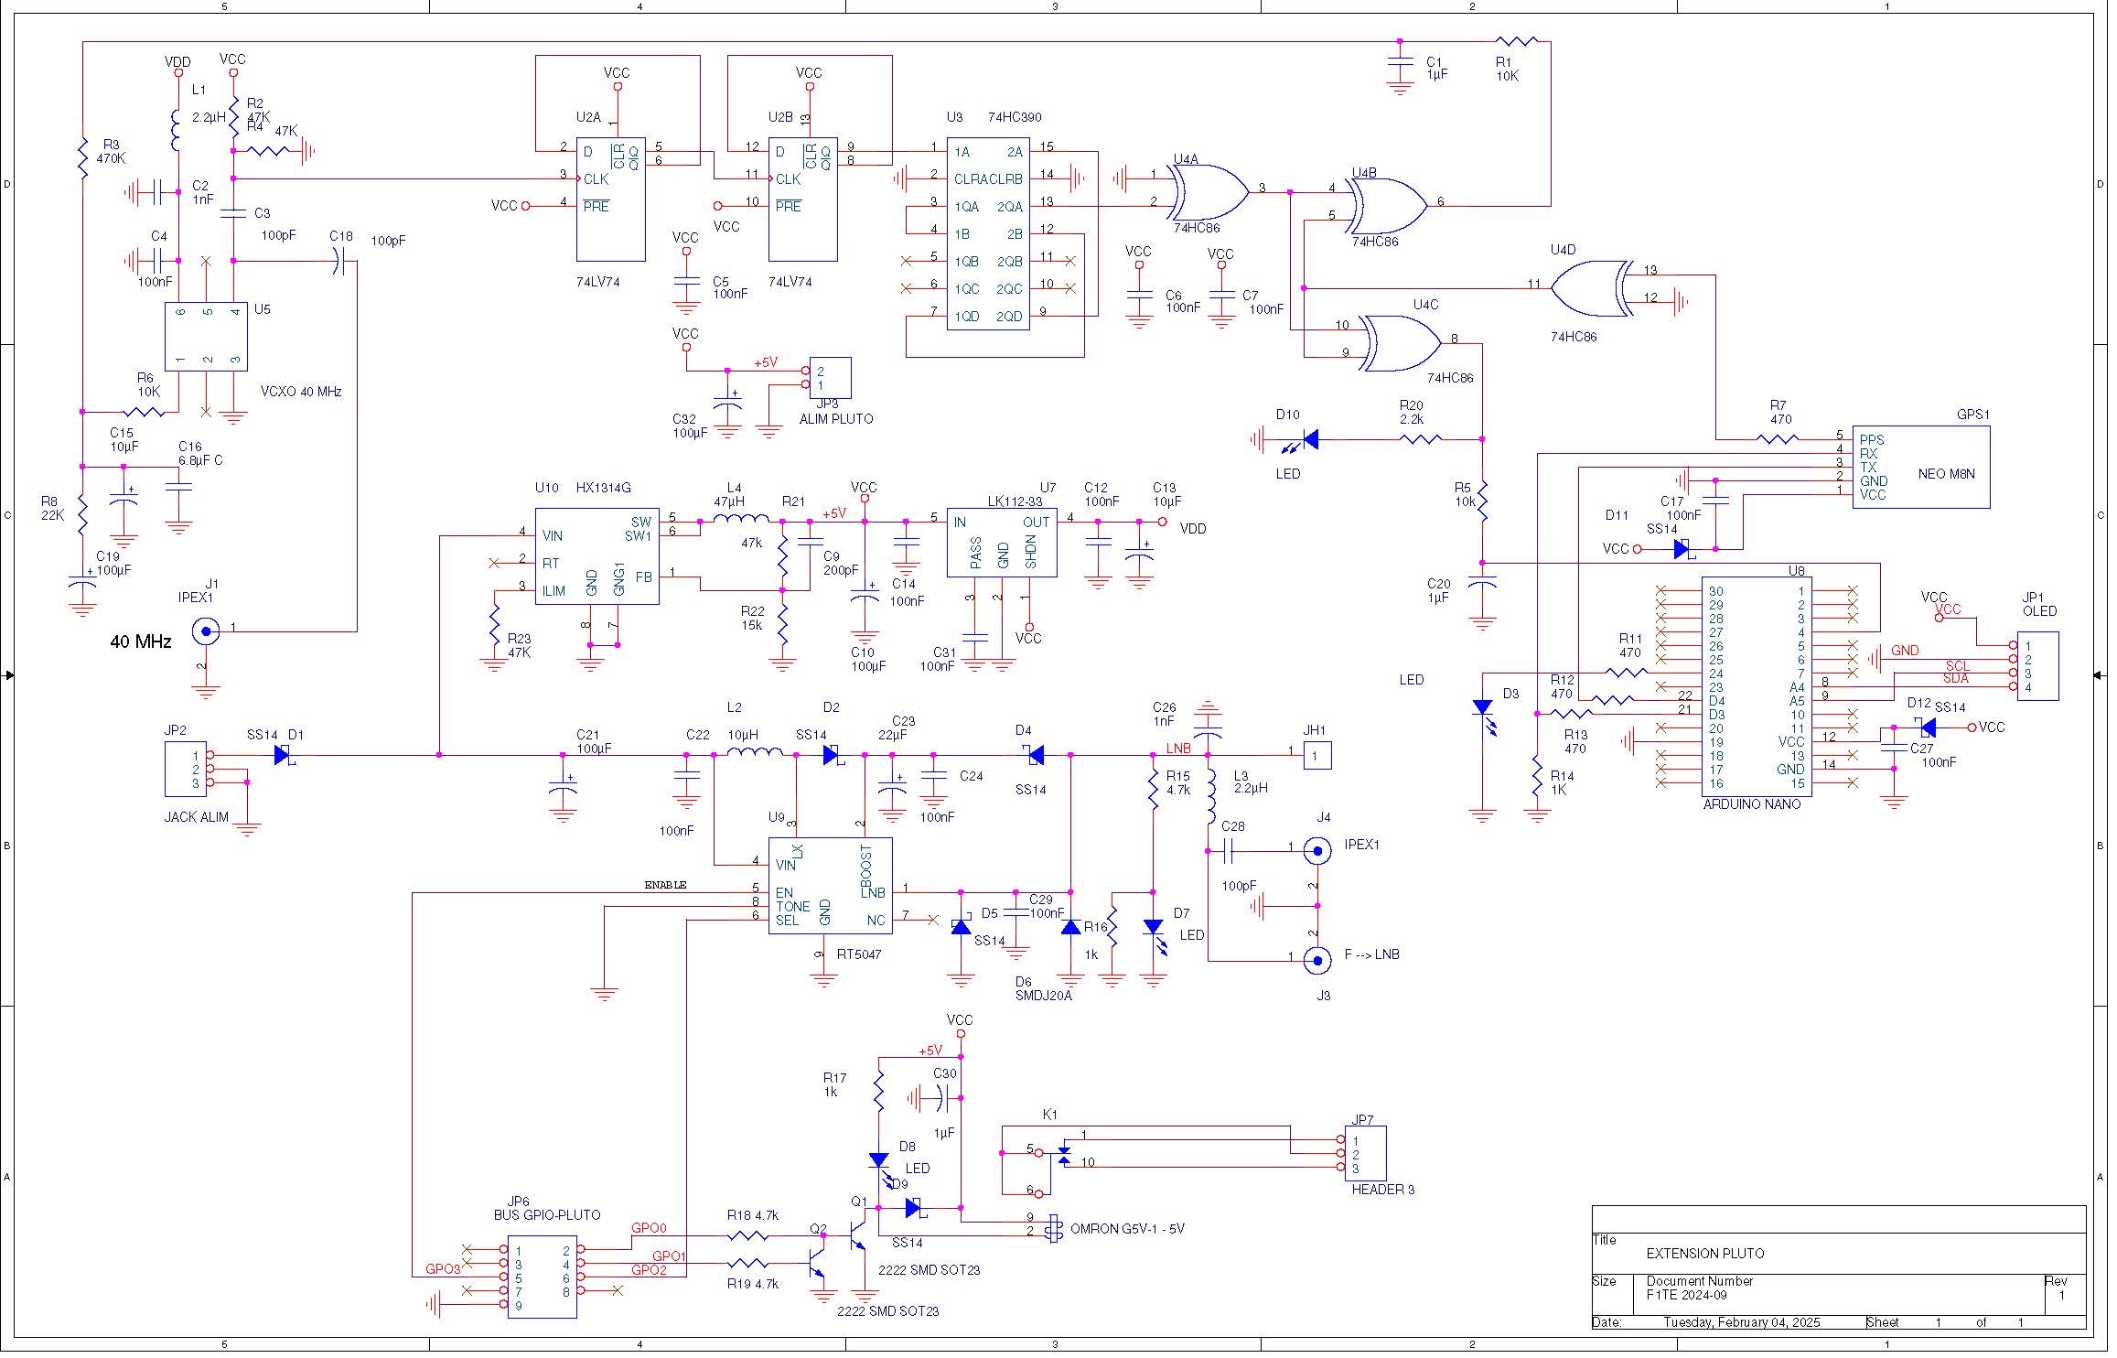This screenshot has height=1358, width=2117.
Task: Select the Q1 transistor symbol
Action: click(858, 1235)
